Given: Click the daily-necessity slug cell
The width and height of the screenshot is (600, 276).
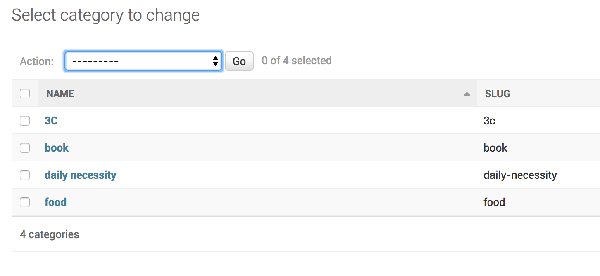Looking at the screenshot, I should click(x=520, y=175).
